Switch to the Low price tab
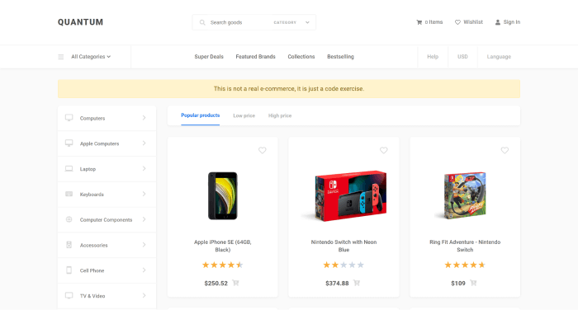This screenshot has height=310, width=578. click(244, 115)
